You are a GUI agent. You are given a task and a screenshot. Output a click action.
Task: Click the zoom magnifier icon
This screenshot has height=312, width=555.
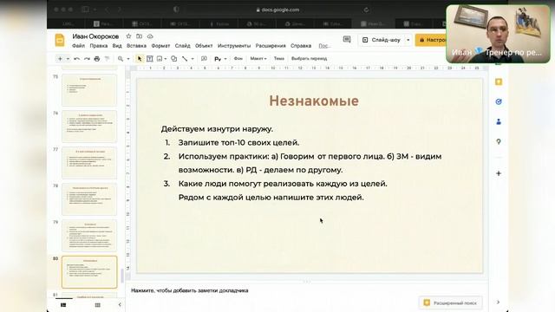click(x=121, y=59)
